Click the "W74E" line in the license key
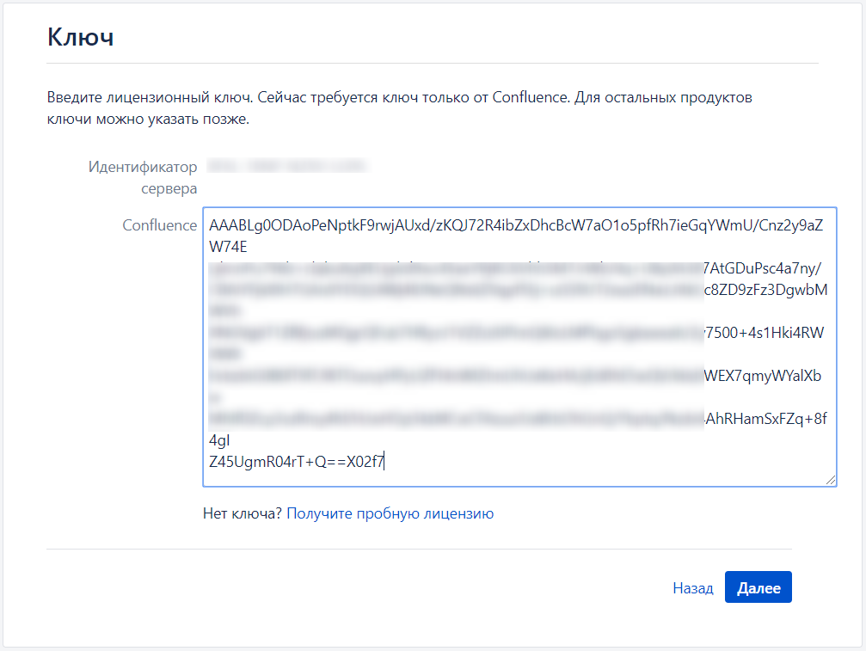The height and width of the screenshot is (651, 866). pyautogui.click(x=228, y=248)
